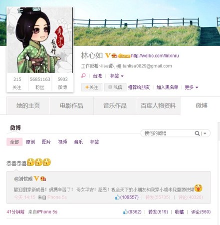The width and height of the screenshot is (220, 225).
Task: Select the 全部 filter for posts
Action: [x=14, y=142]
